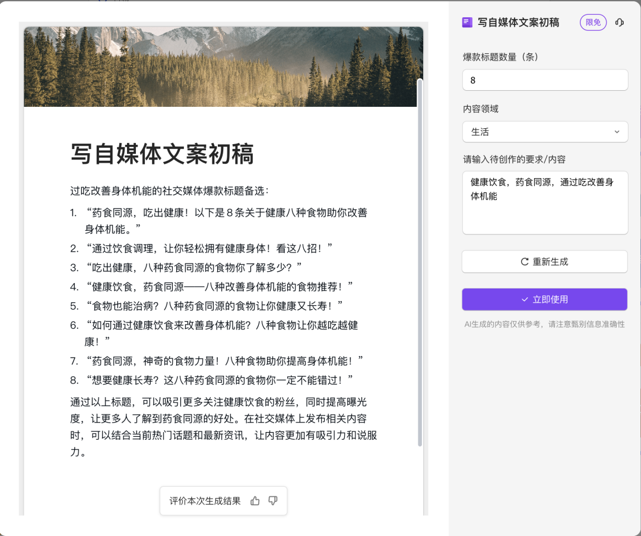Screen dimensions: 641x536
Task: Click the heading 写自媒体文案初稿 in document
Action: pos(162,154)
